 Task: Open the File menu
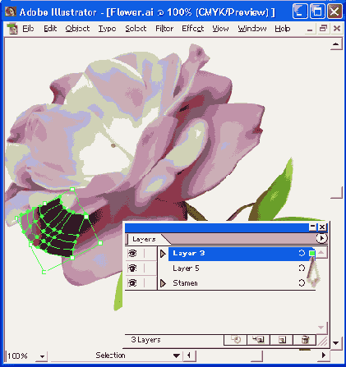click(x=28, y=29)
